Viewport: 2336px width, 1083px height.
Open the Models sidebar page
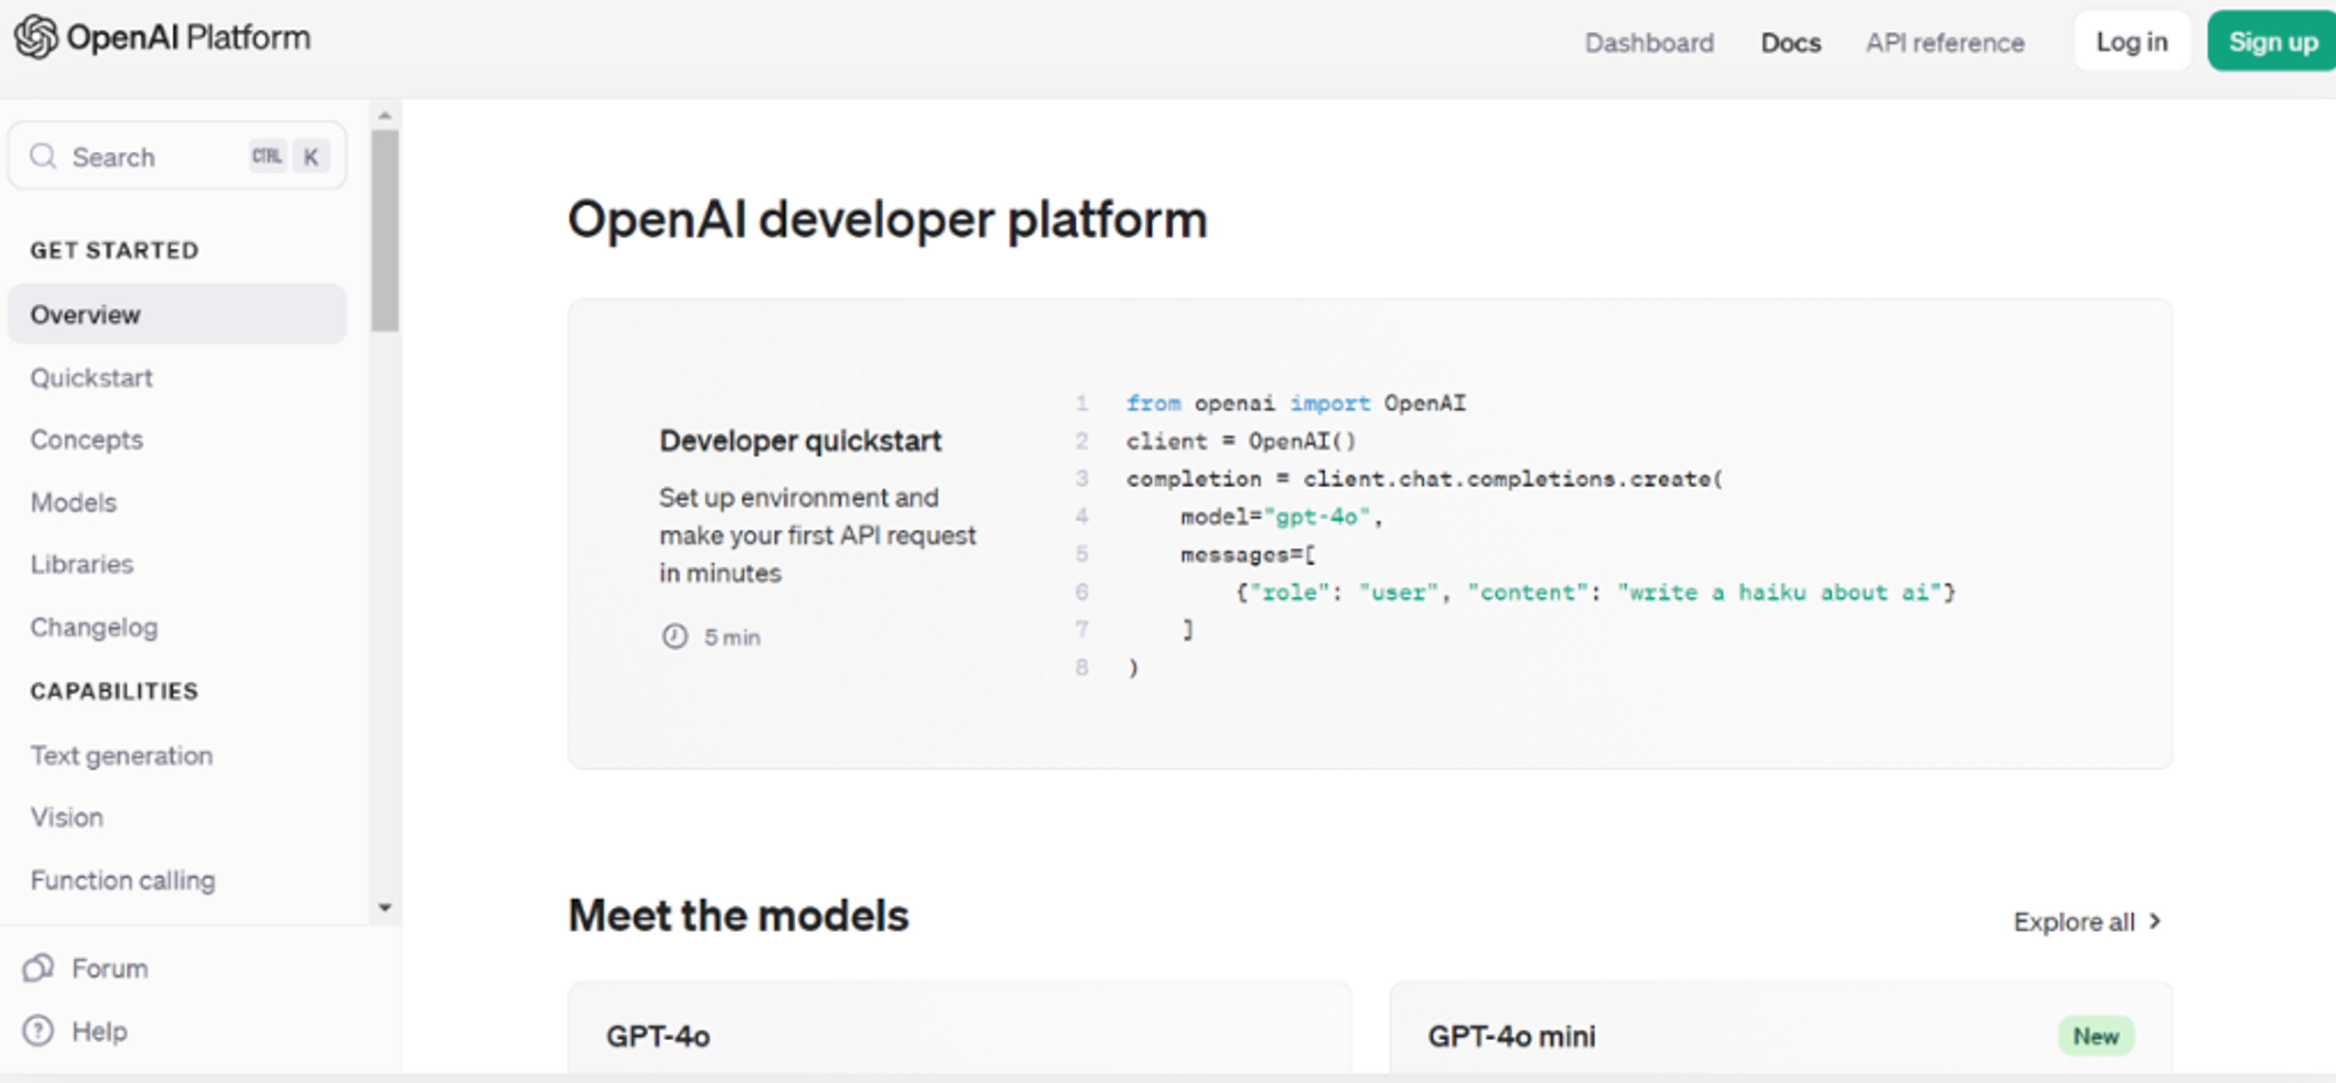click(74, 503)
